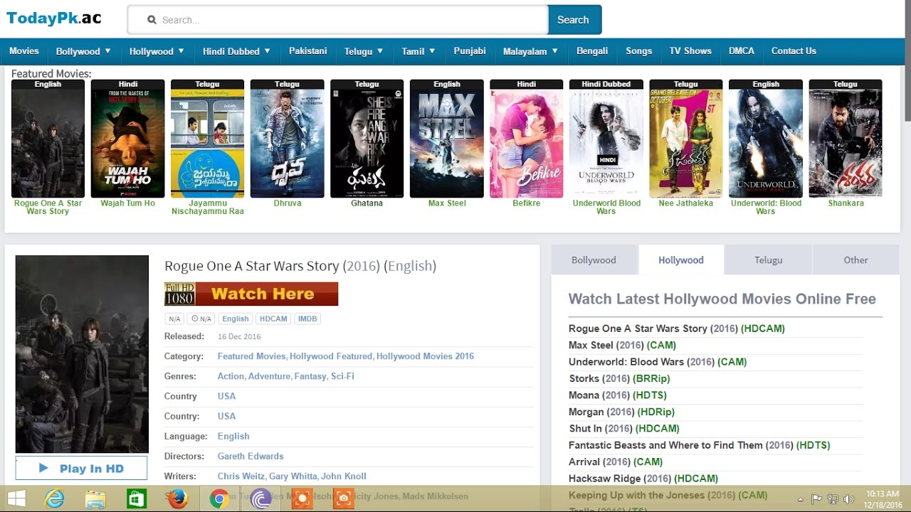Switch to the Other tab in sidebar

[855, 260]
